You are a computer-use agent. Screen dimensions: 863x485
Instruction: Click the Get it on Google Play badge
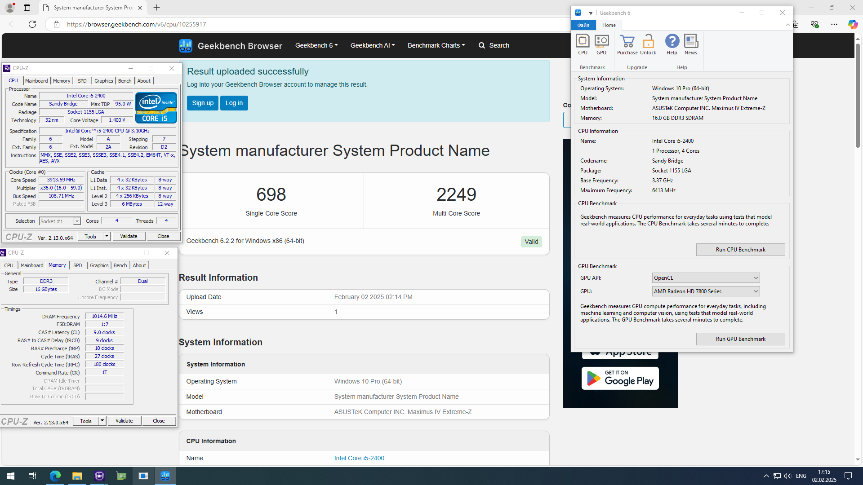click(620, 378)
